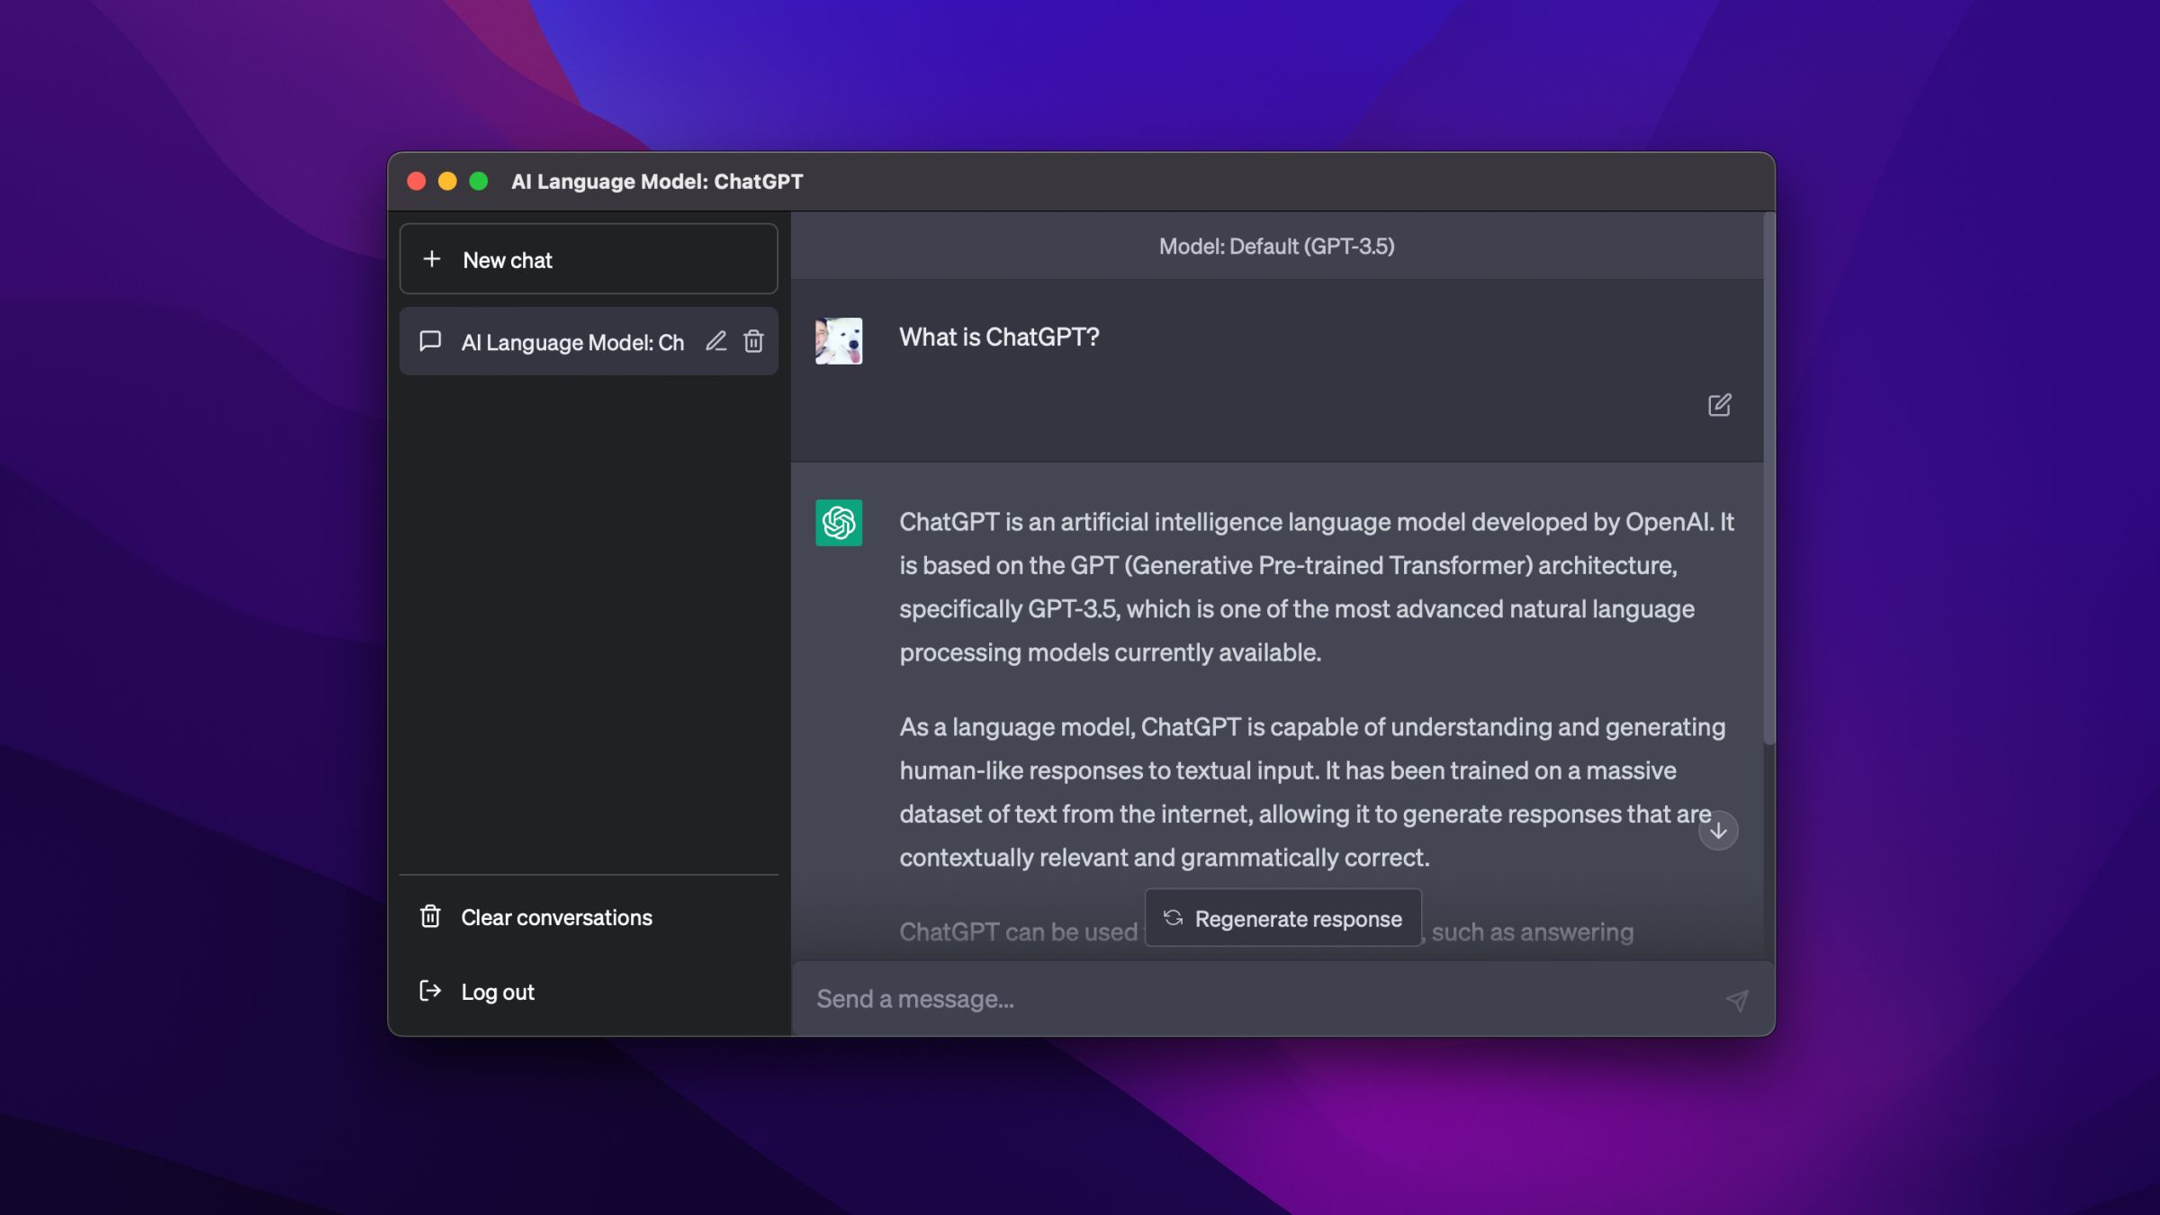
Task: Click the scroll-to-bottom arrow icon
Action: tap(1718, 830)
